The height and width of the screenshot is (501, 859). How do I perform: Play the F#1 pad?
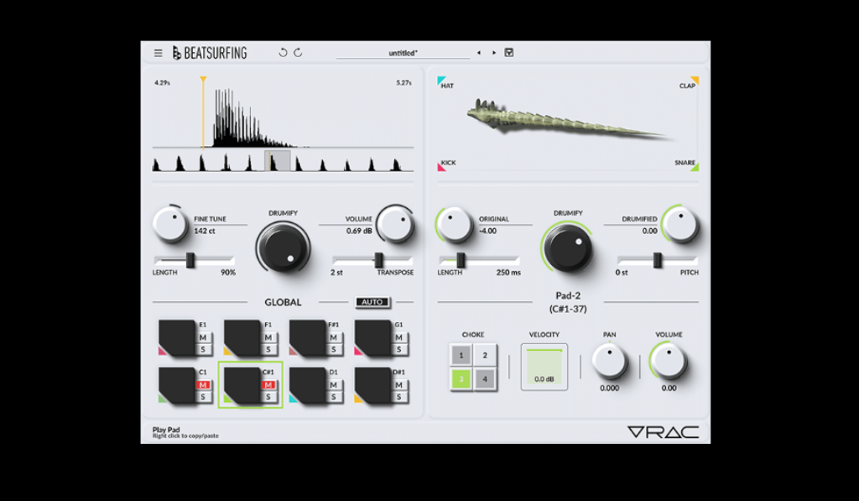tap(307, 337)
